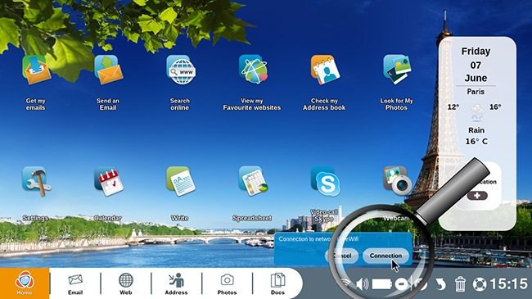The width and height of the screenshot is (532, 299).
Task: Switch to the Home tab
Action: 25,283
